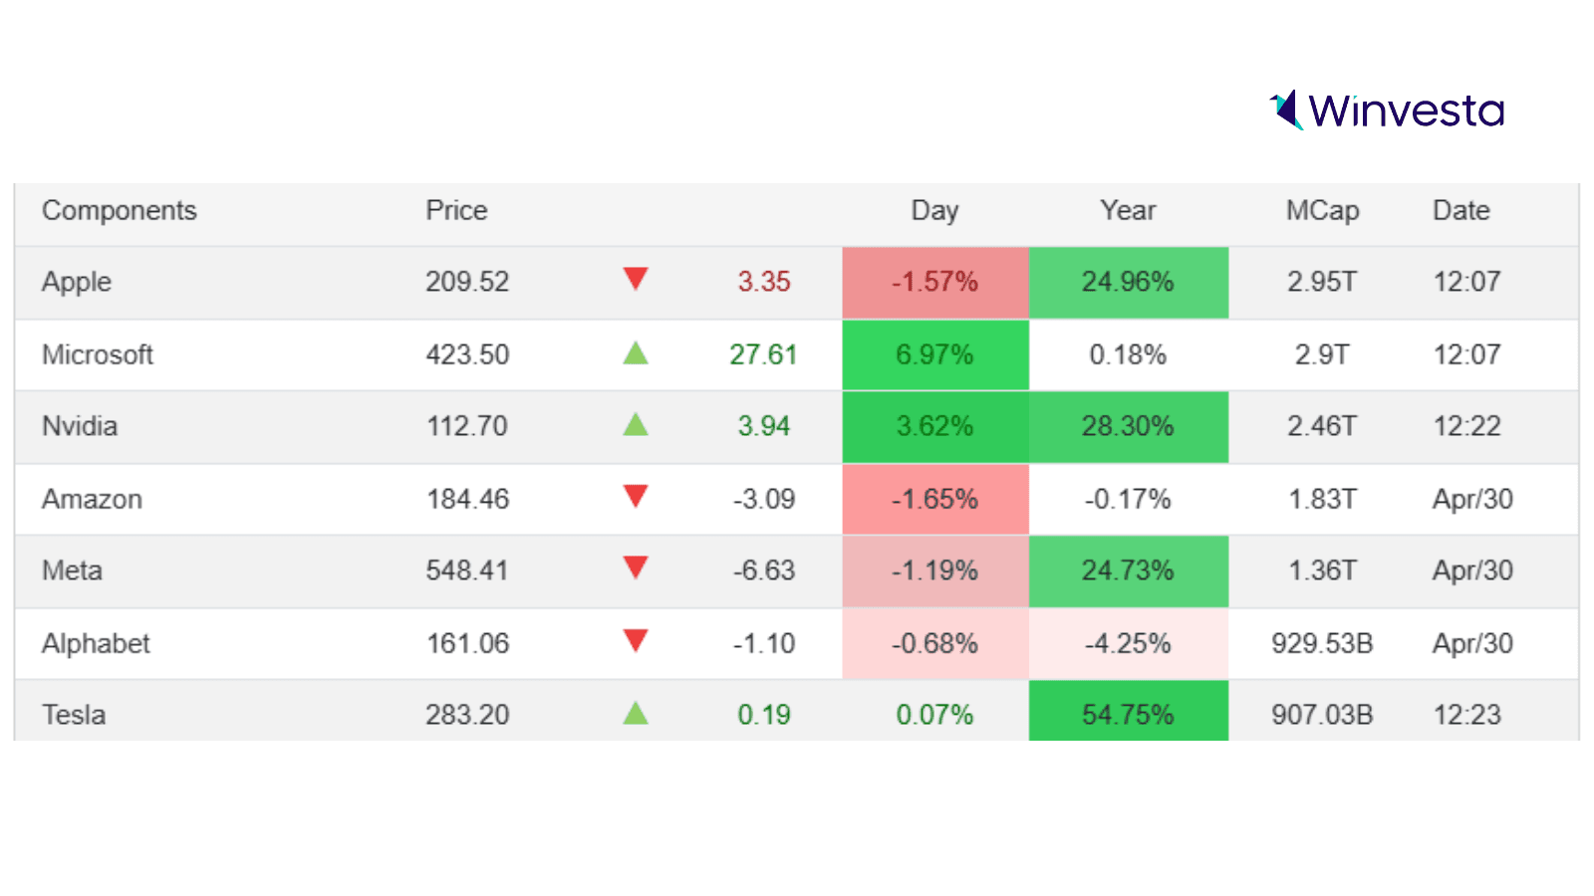Sort by the Day column header
Image resolution: width=1594 pixels, height=896 pixels.
click(934, 211)
